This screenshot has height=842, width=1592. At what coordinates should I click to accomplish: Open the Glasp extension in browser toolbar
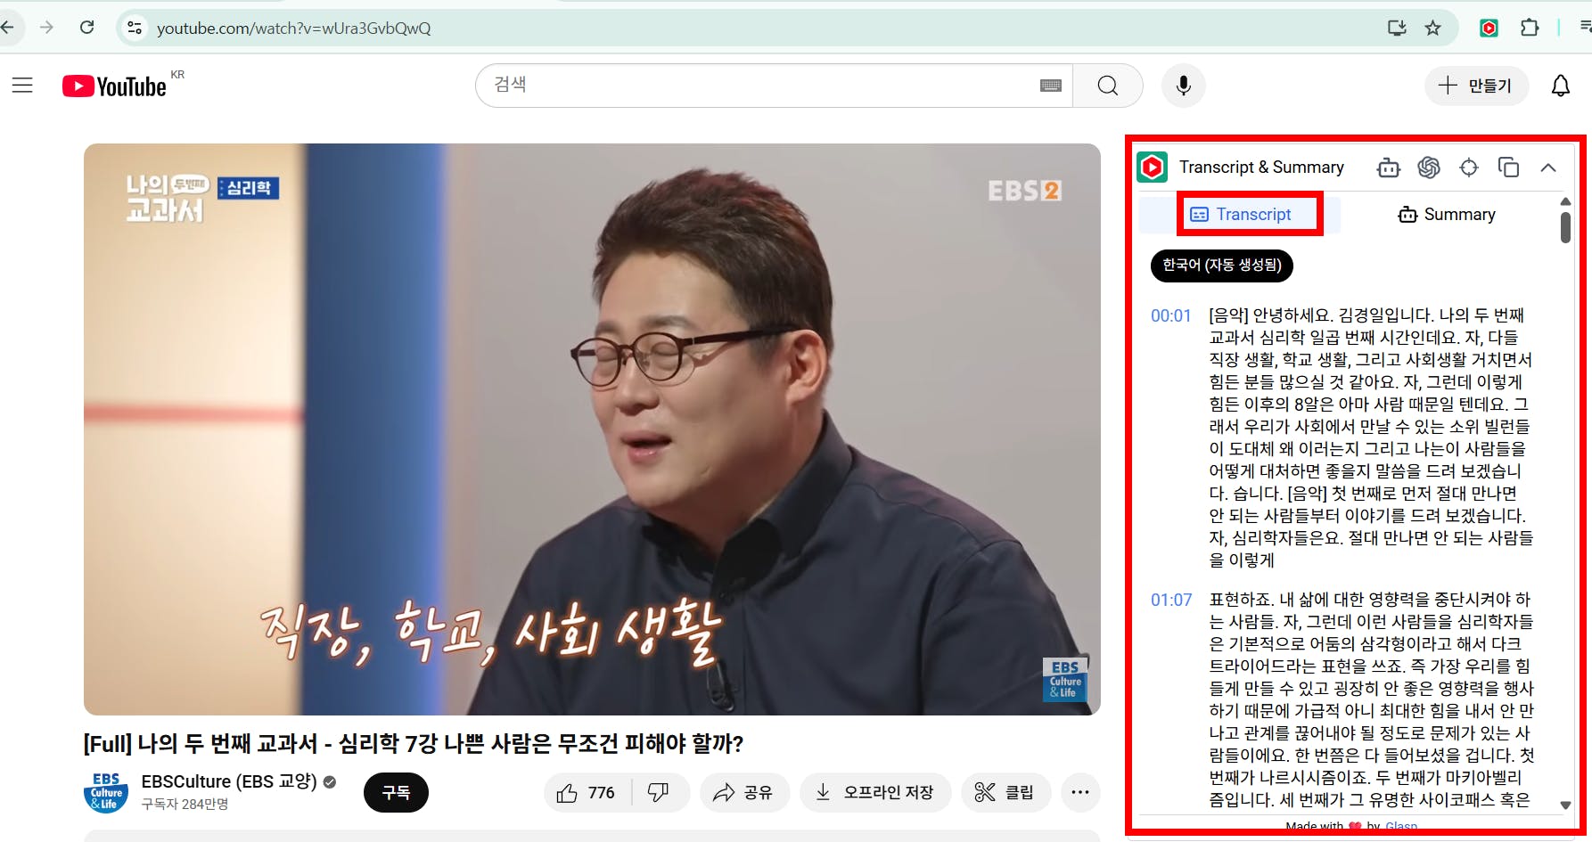[x=1489, y=28]
